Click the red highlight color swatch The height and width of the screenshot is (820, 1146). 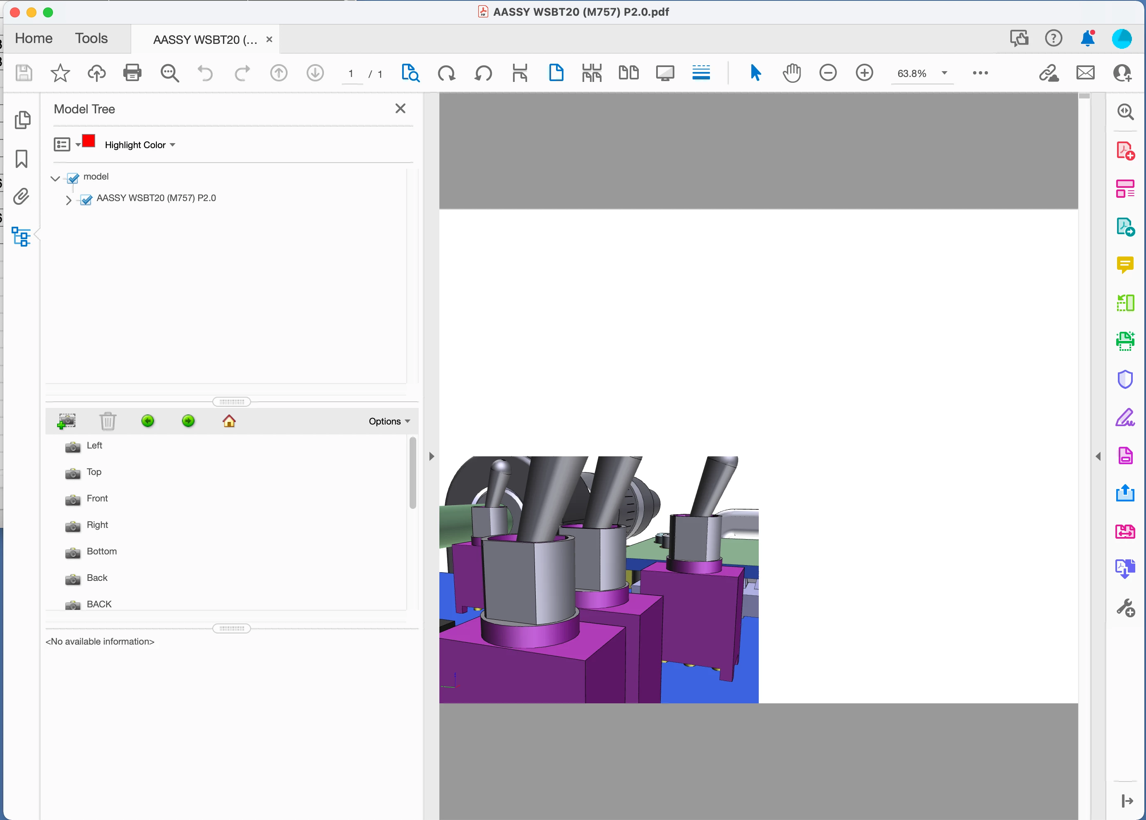[89, 141]
